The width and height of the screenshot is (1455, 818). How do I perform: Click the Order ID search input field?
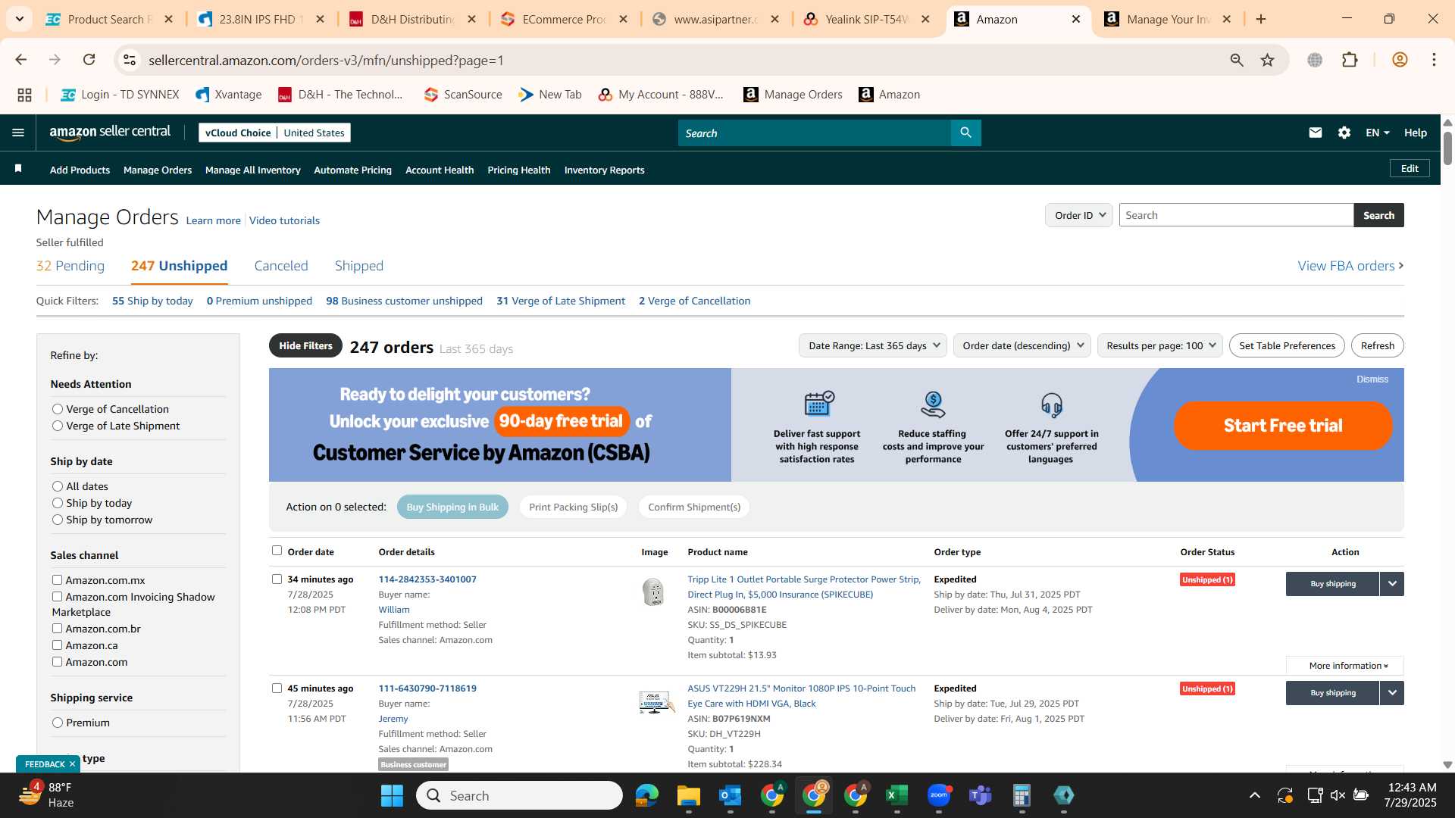click(x=1236, y=215)
